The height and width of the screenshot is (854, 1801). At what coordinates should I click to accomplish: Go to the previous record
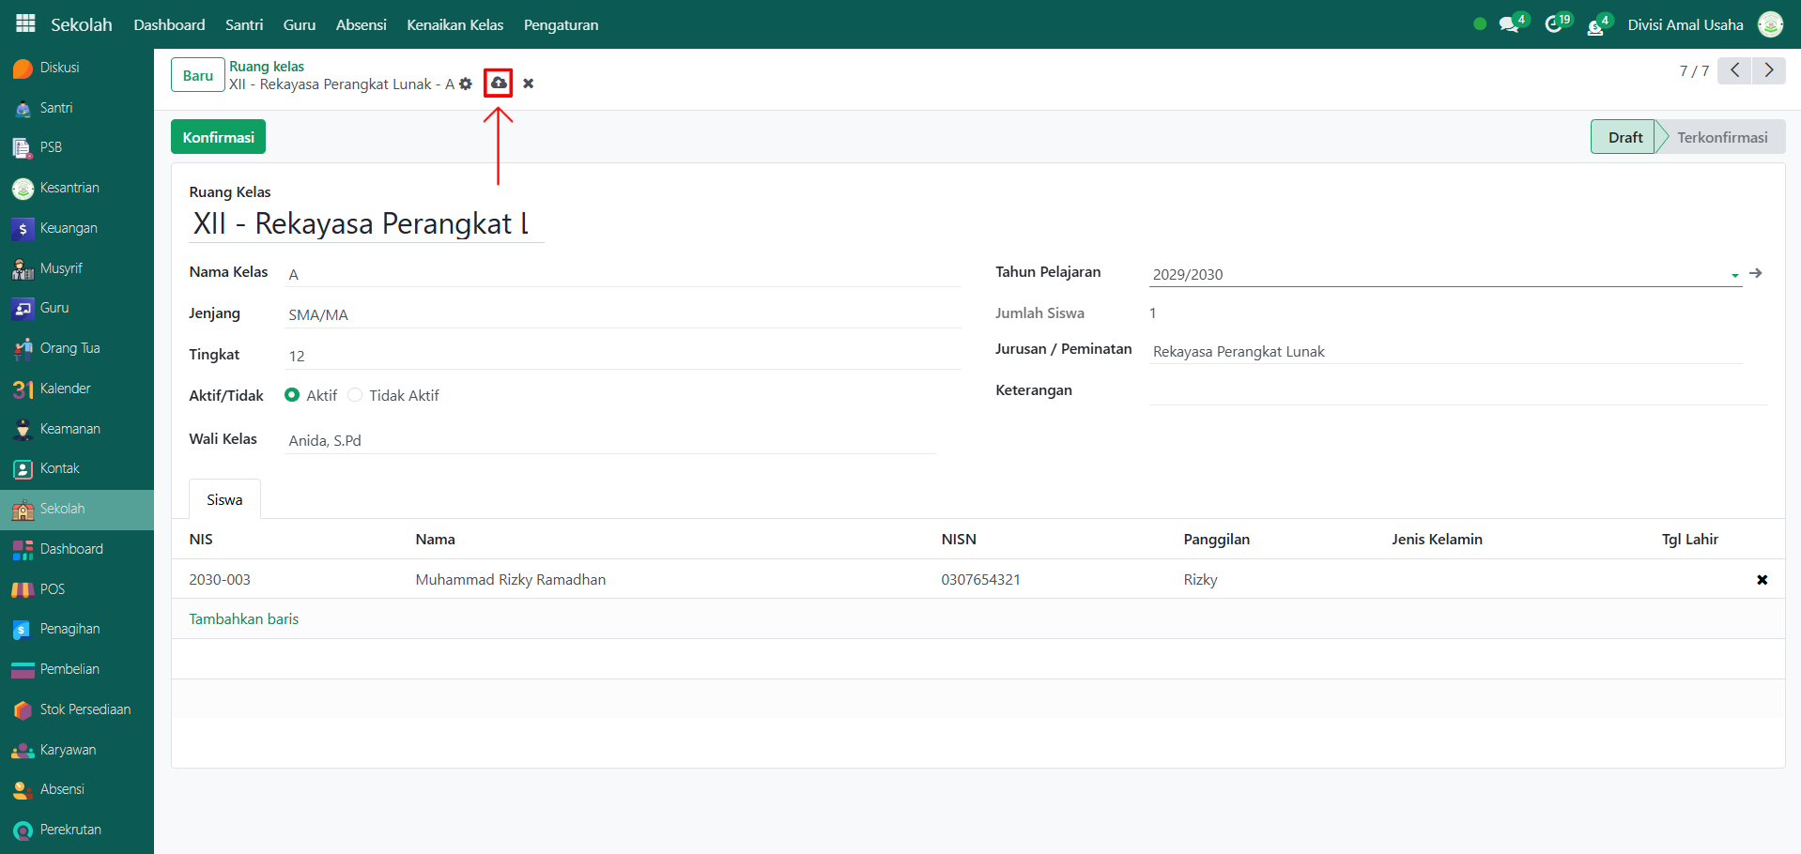[1734, 70]
